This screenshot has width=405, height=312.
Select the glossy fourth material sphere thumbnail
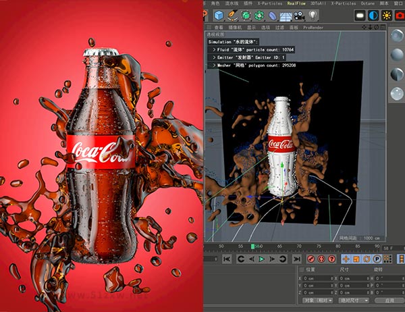397,94
